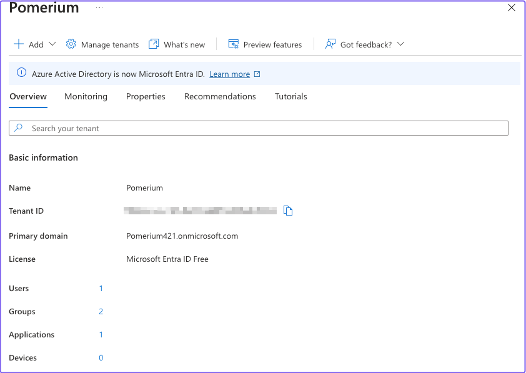The image size is (526, 373).
Task: Select the Preview features flask icon
Action: click(233, 44)
